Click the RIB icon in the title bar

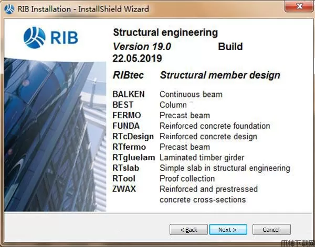coord(9,9)
